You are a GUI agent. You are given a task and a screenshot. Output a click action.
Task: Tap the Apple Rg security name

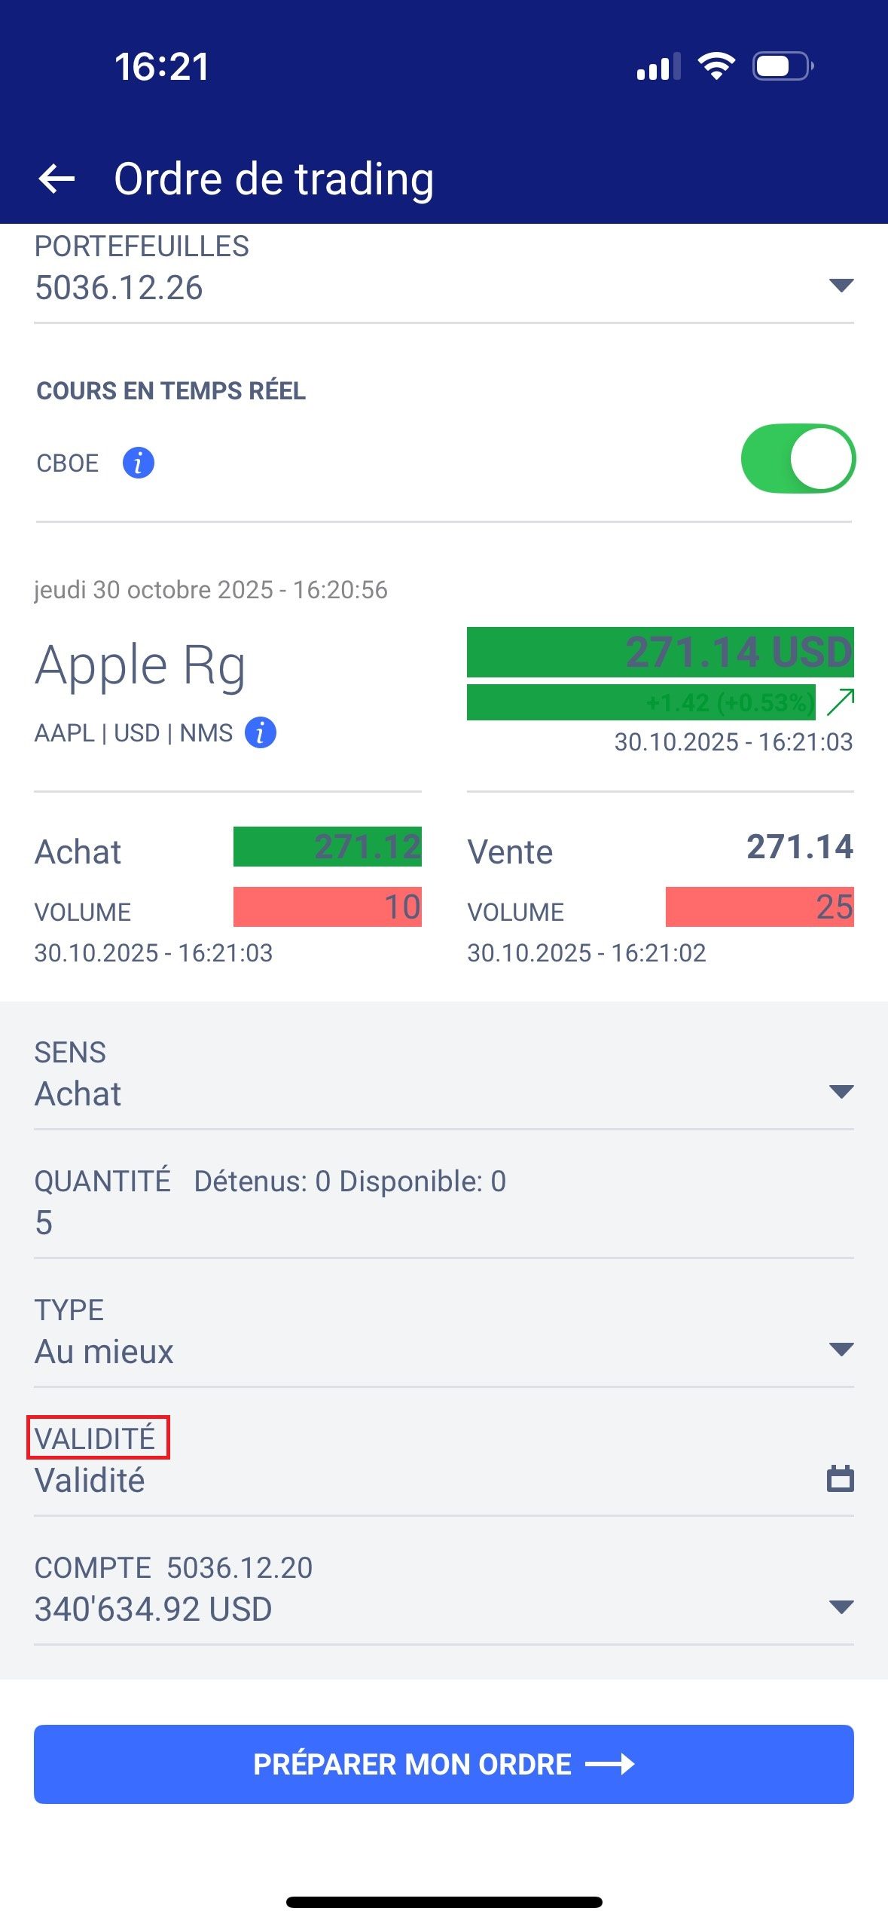[140, 666]
